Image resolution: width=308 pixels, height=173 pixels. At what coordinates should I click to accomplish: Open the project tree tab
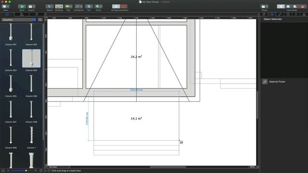coord(37,14)
